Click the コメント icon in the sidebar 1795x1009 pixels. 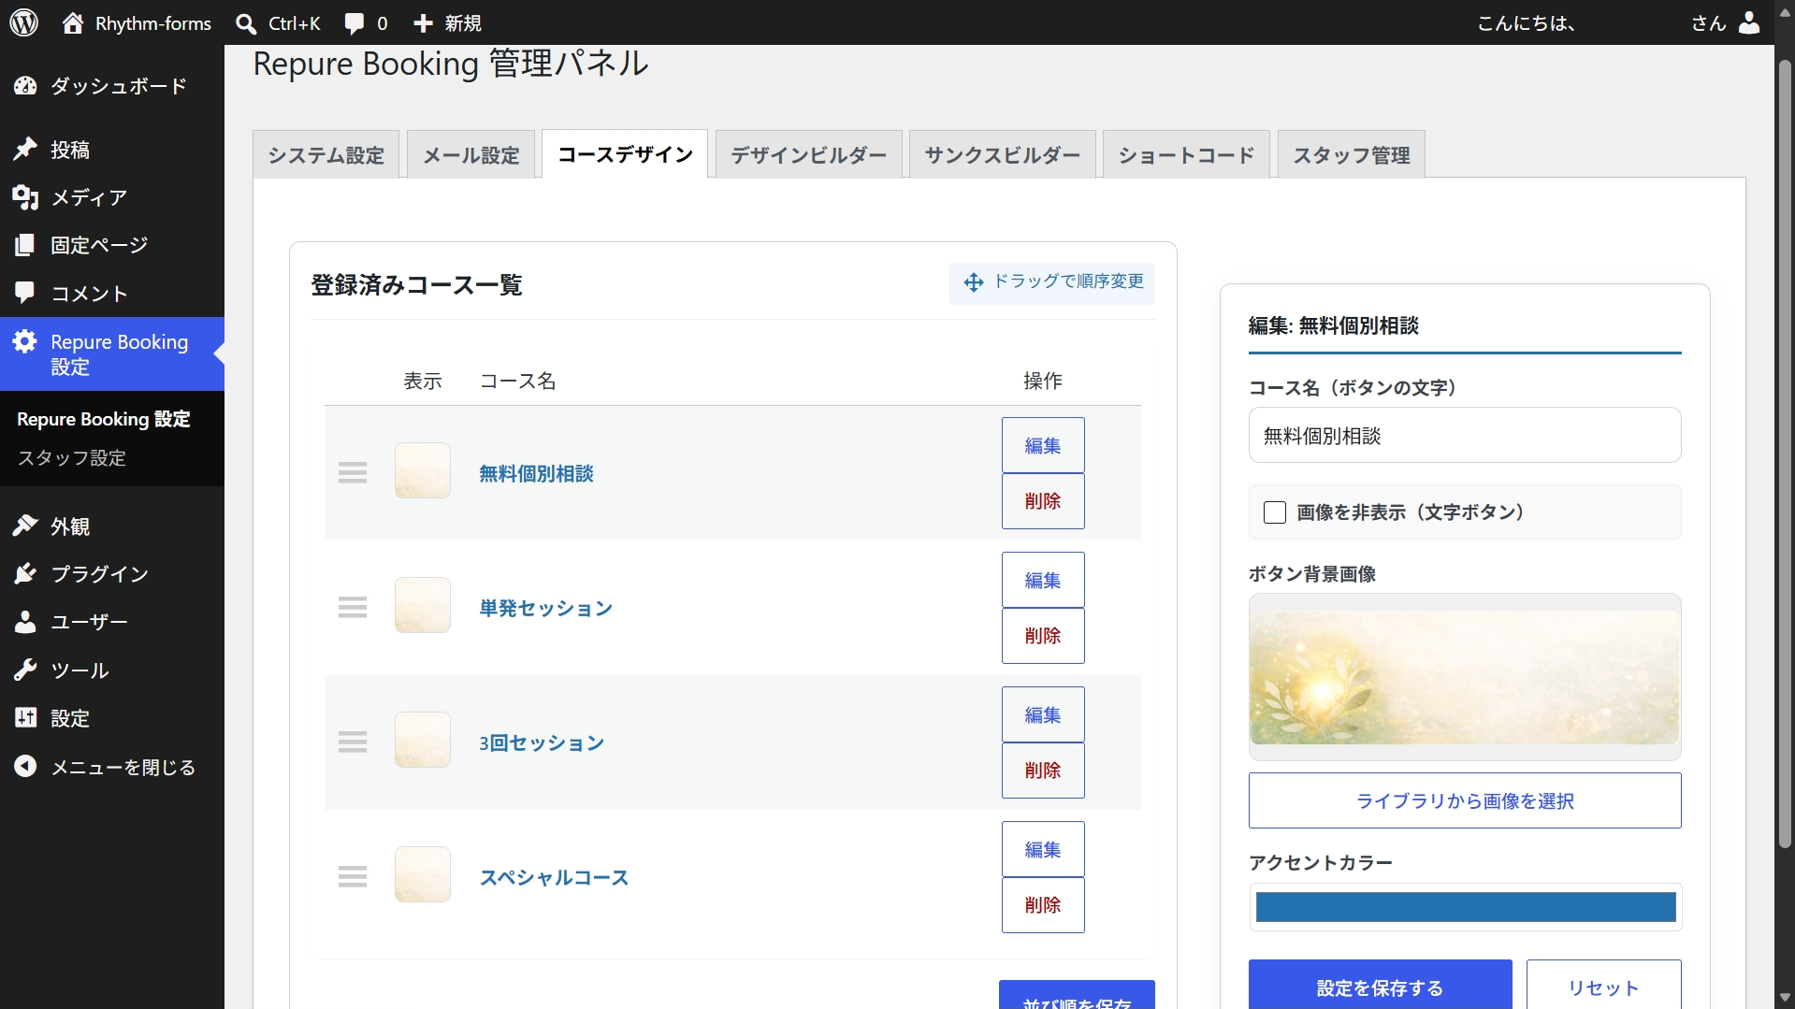point(25,293)
